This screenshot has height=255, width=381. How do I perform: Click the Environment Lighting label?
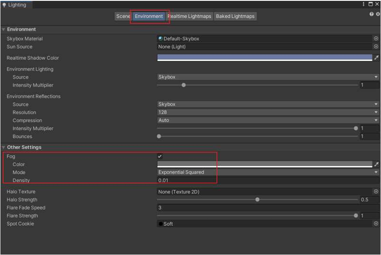(x=30, y=69)
